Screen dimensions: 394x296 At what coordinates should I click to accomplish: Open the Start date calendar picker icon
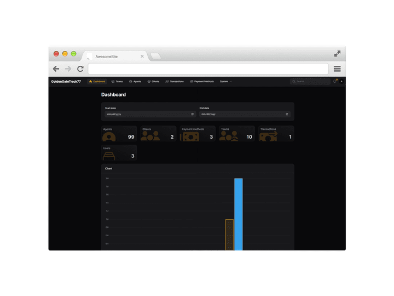tap(193, 114)
